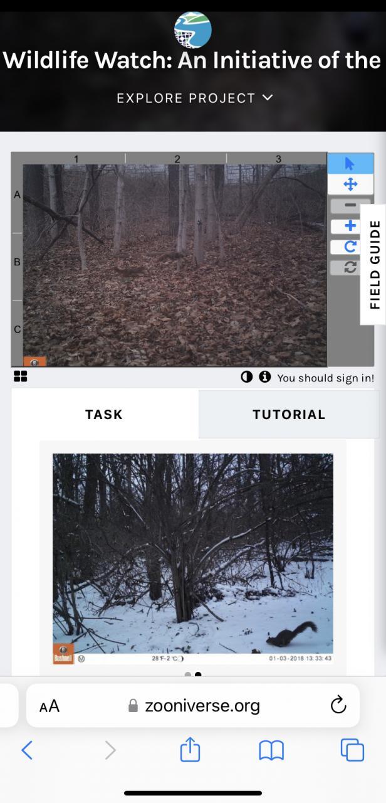Switch to the Task tab
386x803 pixels.
pos(104,414)
